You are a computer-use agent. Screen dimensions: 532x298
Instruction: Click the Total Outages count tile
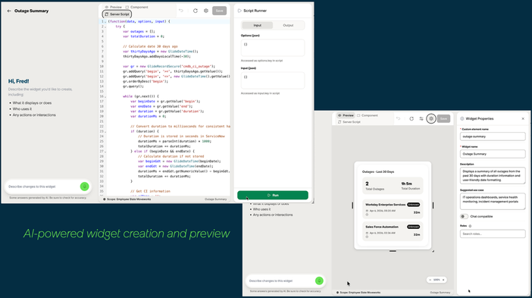[x=374, y=186]
